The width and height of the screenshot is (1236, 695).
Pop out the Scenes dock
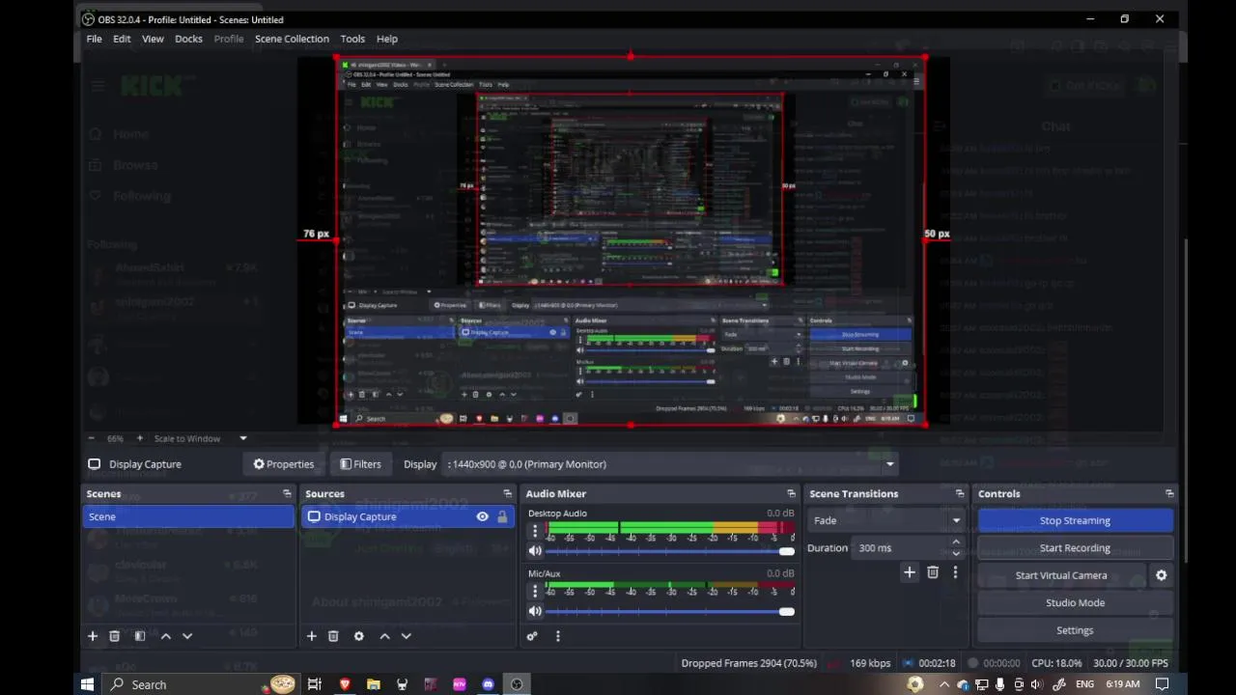(x=287, y=493)
